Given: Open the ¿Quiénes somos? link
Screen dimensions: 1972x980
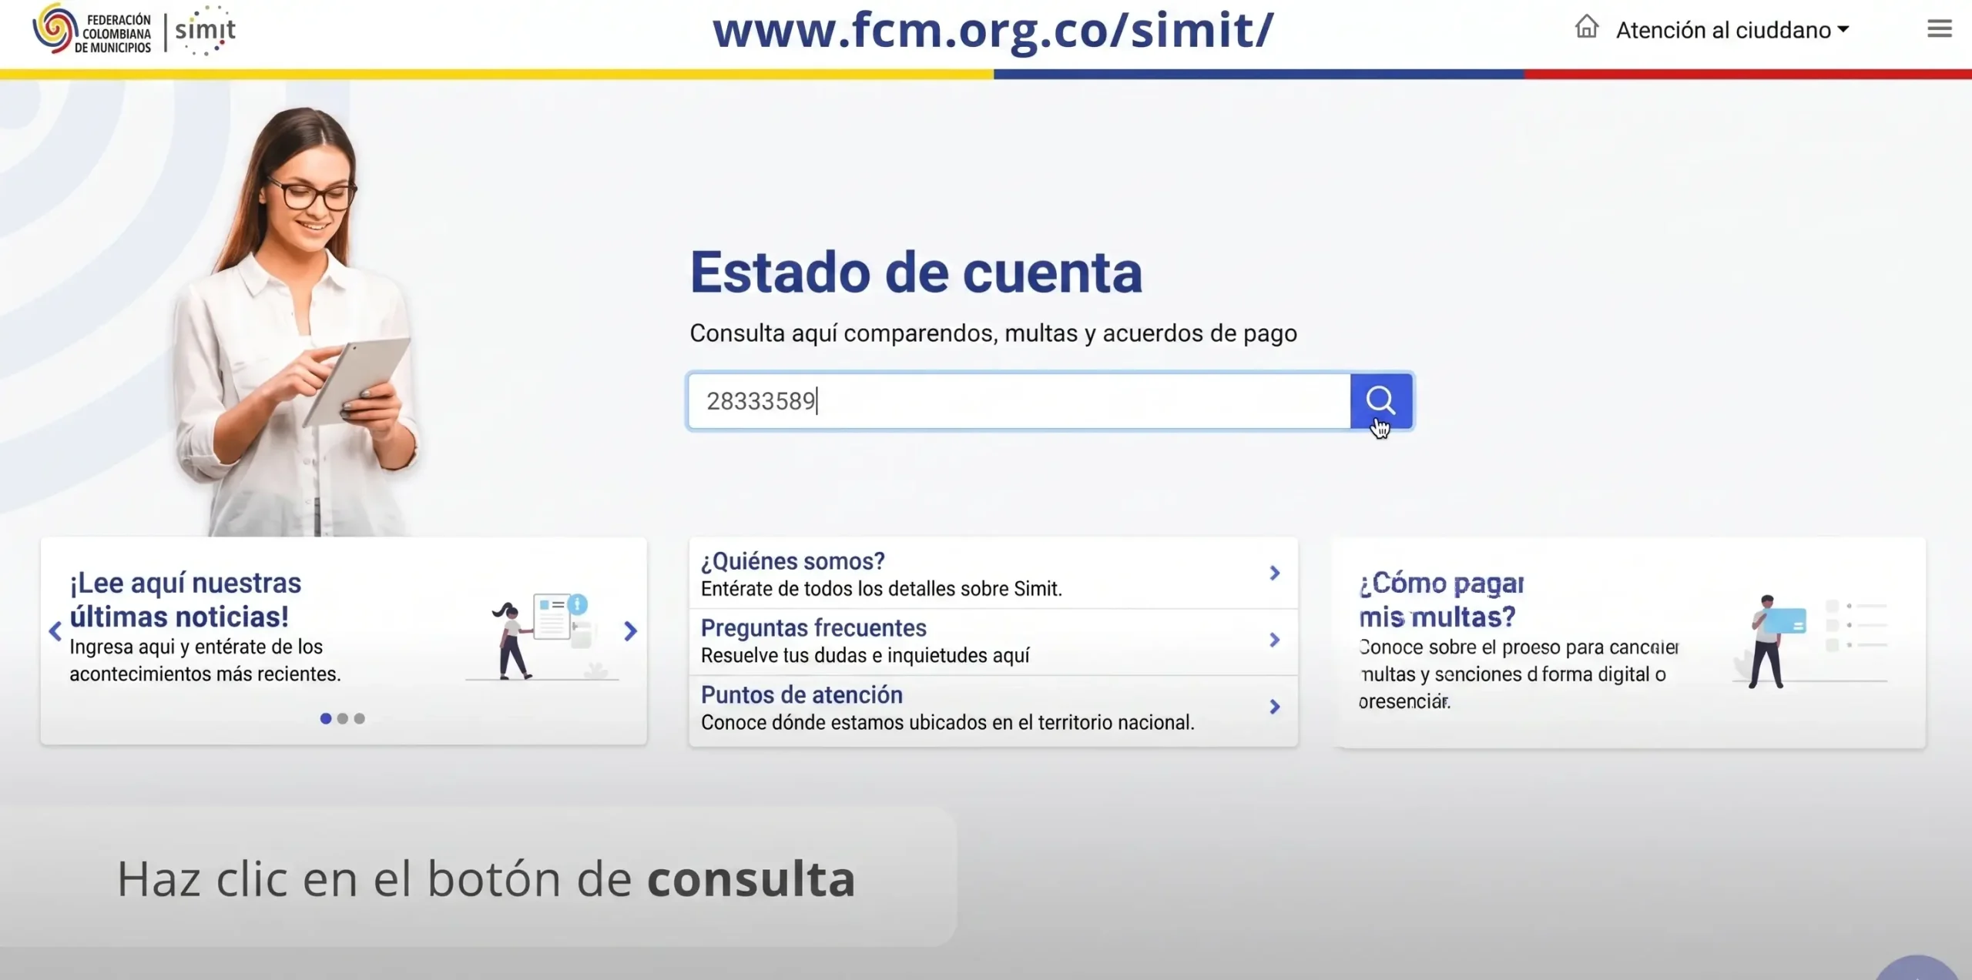Looking at the screenshot, I should [x=793, y=561].
